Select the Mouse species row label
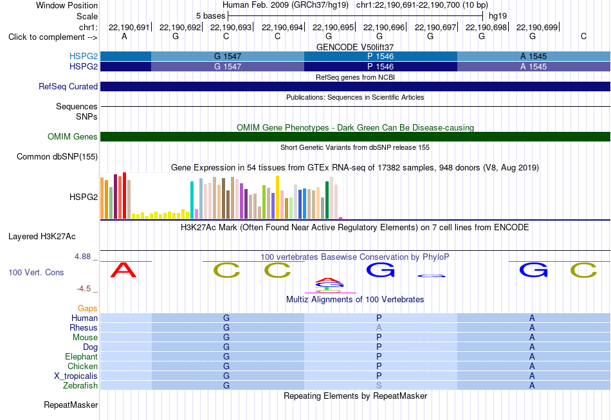This screenshot has width=611, height=420. [85, 338]
